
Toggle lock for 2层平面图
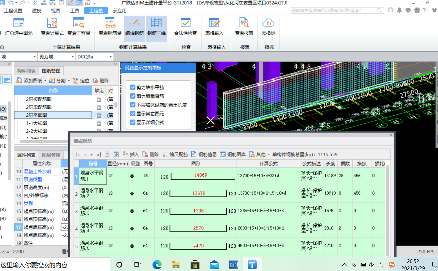click(x=99, y=115)
